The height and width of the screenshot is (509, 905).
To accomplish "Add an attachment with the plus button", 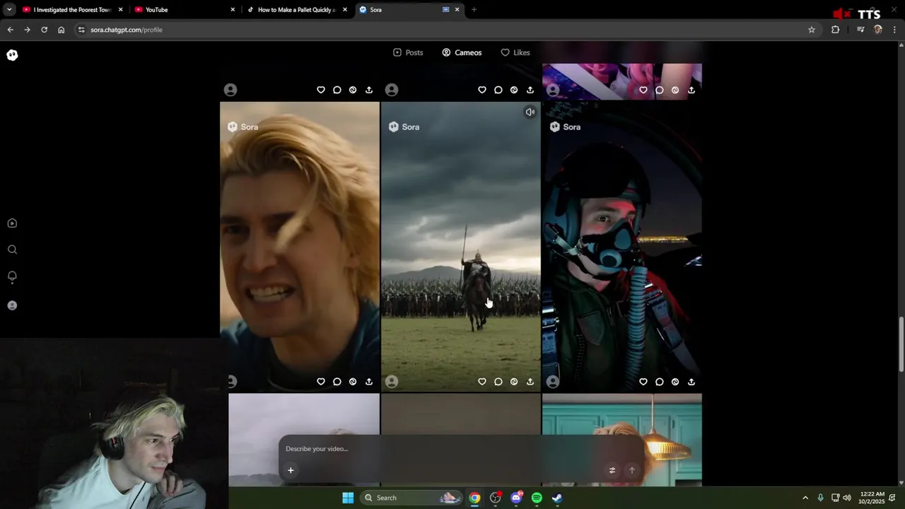I will click(x=291, y=470).
